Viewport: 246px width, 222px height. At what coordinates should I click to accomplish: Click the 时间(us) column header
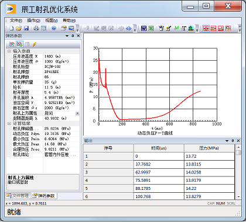click(159, 148)
